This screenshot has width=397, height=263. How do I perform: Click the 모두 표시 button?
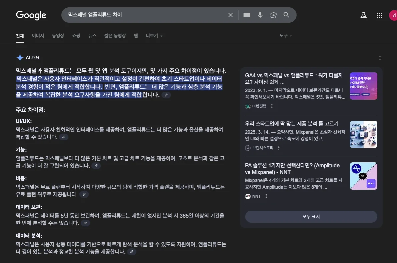coord(311,217)
